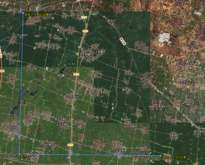Select the 王崇疃村 village label
The width and height of the screenshot is (205, 165).
(100, 52)
